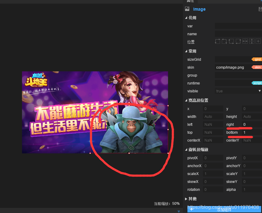262x213 pixels.
Task: Switch to the 属性 tab
Action: coord(191,2)
